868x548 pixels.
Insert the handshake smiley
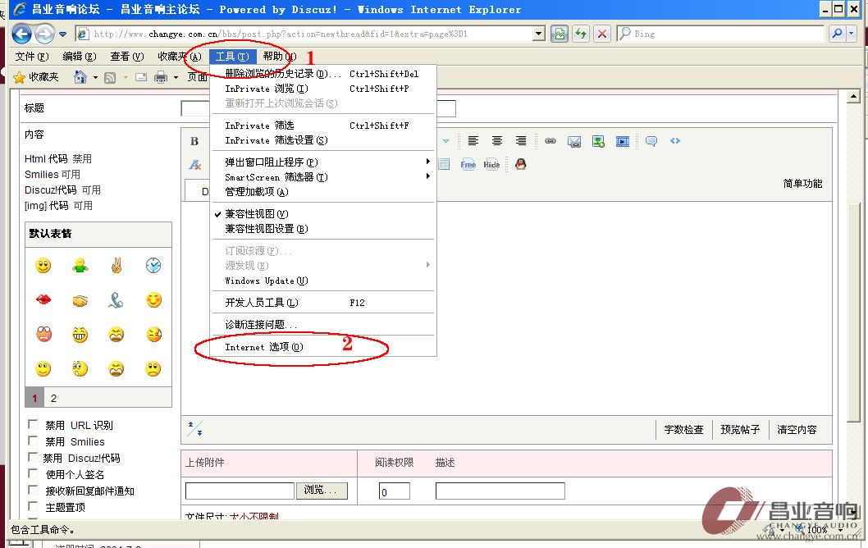[80, 300]
